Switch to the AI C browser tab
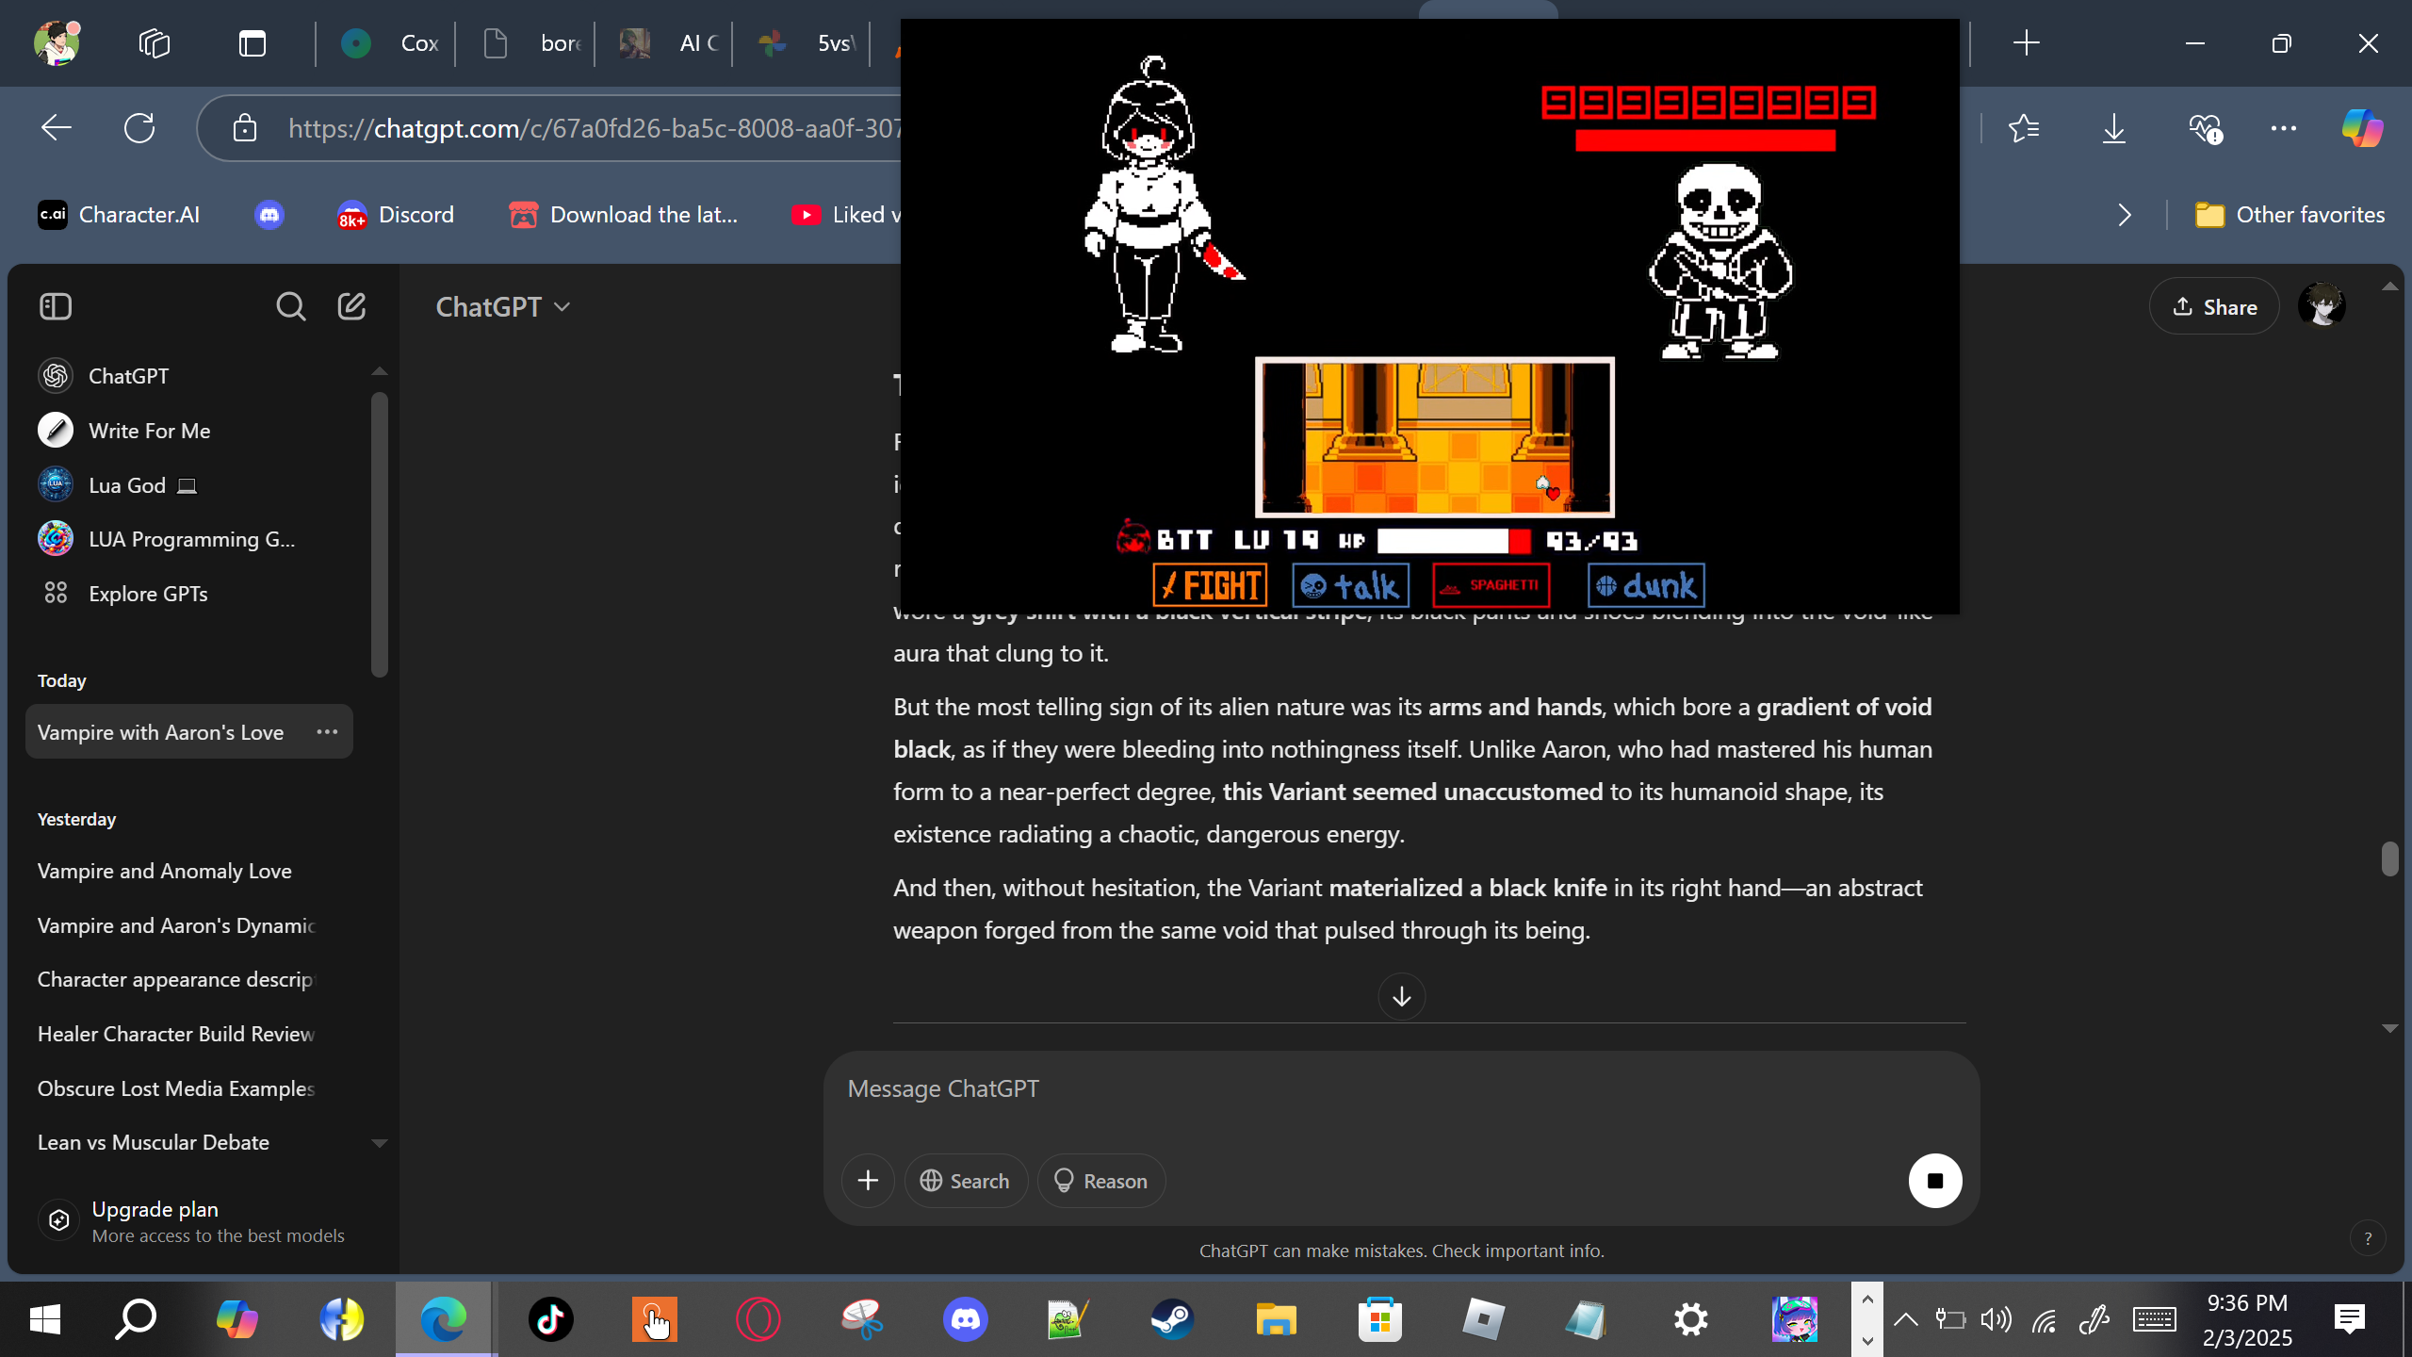 click(x=667, y=43)
